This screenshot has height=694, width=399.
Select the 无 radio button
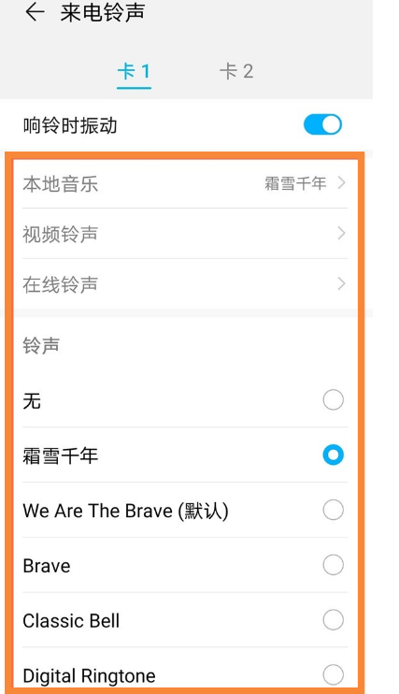tap(333, 400)
